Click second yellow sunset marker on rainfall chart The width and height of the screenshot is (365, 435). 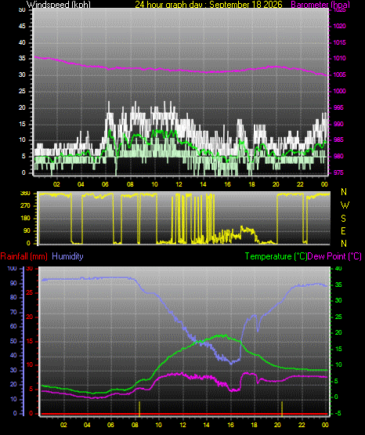tap(282, 408)
